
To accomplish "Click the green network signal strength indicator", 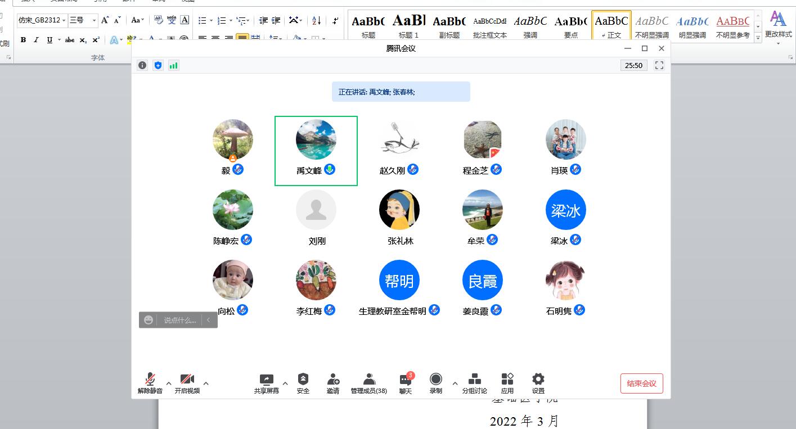I will tap(173, 65).
